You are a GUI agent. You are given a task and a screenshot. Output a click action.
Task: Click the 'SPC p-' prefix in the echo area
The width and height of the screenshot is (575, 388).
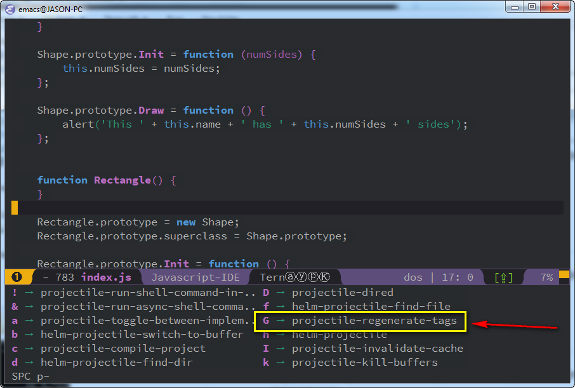(x=30, y=377)
